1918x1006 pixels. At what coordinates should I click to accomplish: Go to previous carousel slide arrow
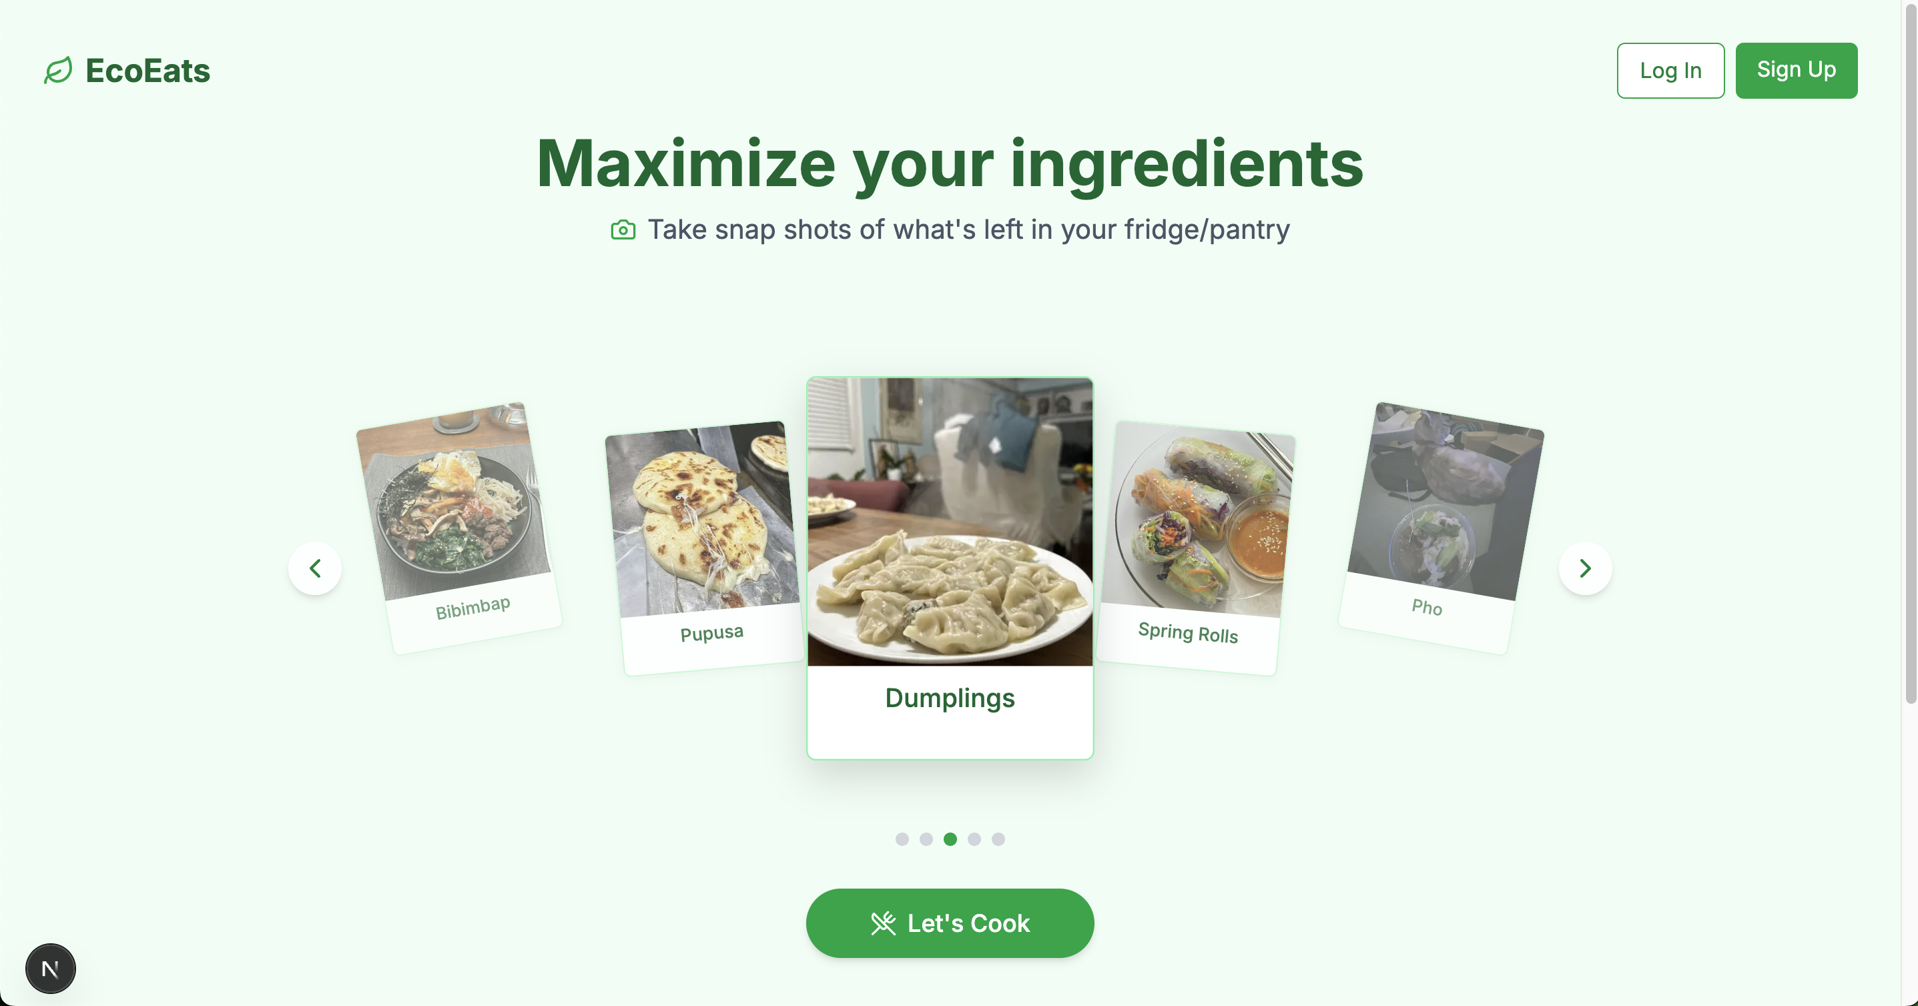click(x=315, y=568)
